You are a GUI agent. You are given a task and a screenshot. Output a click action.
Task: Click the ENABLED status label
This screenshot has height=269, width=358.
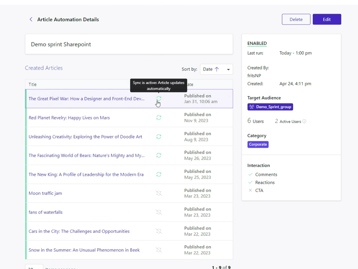257,43
